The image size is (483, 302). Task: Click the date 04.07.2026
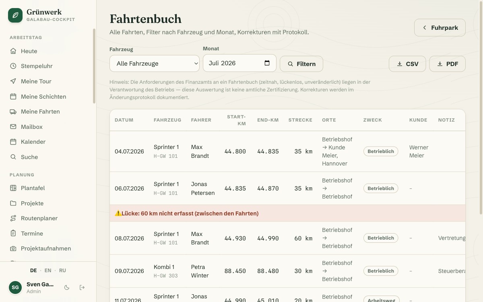[x=129, y=151]
